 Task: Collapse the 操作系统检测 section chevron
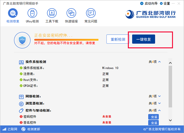pyautogui.click(x=159, y=62)
